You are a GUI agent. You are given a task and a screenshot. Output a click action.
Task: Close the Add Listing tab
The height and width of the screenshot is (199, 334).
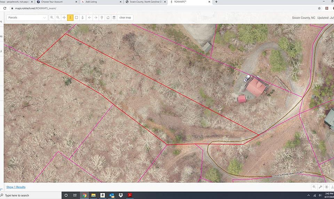pyautogui.click(x=121, y=2)
